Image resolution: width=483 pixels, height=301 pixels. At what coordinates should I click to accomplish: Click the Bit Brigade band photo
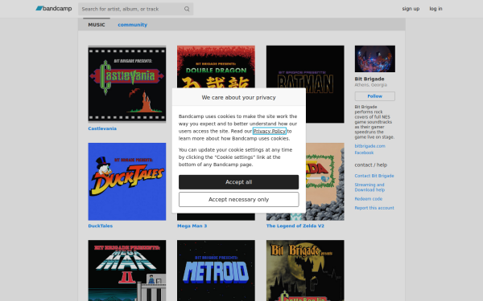[375, 59]
